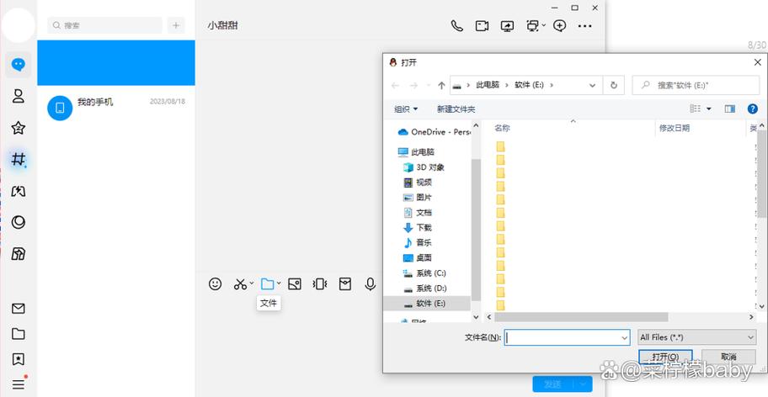Click the 搜索"软件 (E:)" search field

point(696,85)
